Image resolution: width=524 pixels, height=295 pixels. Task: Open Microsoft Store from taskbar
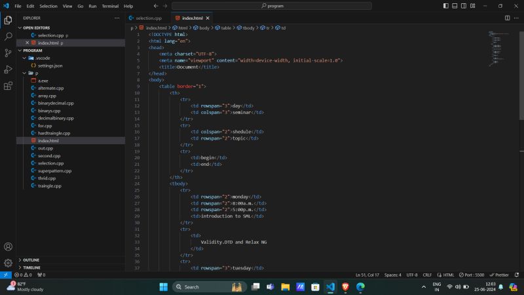315,287
